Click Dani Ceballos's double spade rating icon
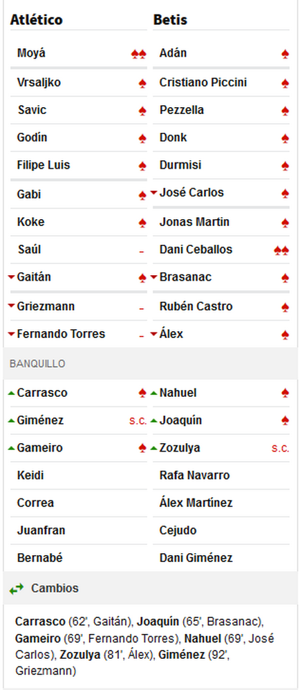The image size is (300, 690). 281,251
